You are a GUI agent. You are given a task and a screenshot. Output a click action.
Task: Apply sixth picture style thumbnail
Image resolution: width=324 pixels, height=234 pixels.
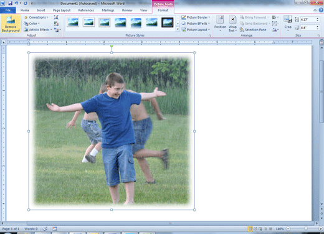tap(151, 22)
